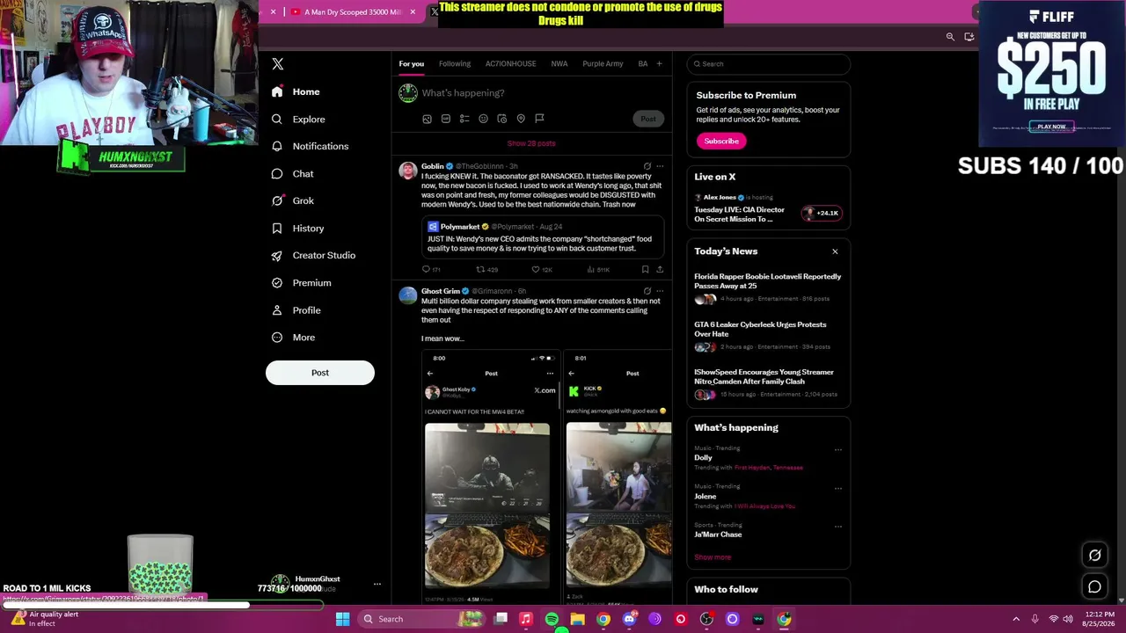Schedule the post with calendar icon
Screen dimensions: 1126x633
502,119
